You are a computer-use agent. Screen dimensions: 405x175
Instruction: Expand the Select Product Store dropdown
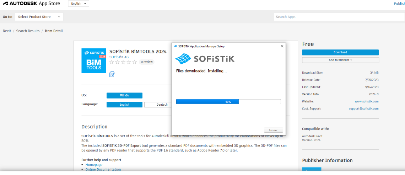[x=39, y=17]
